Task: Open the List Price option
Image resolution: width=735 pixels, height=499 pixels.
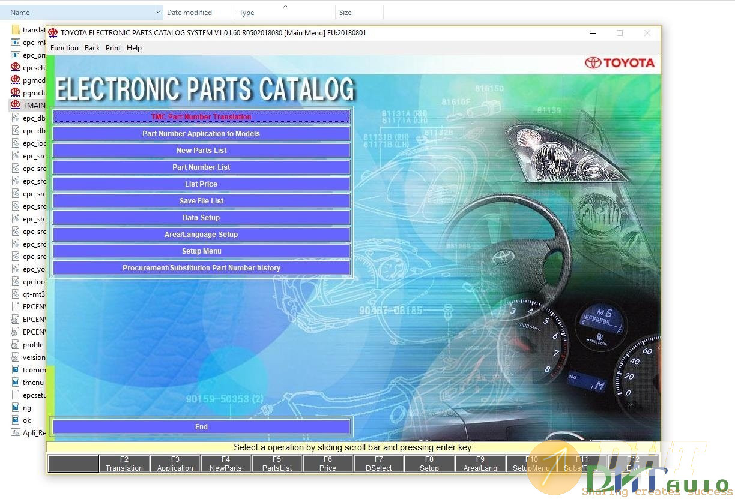Action: tap(201, 184)
